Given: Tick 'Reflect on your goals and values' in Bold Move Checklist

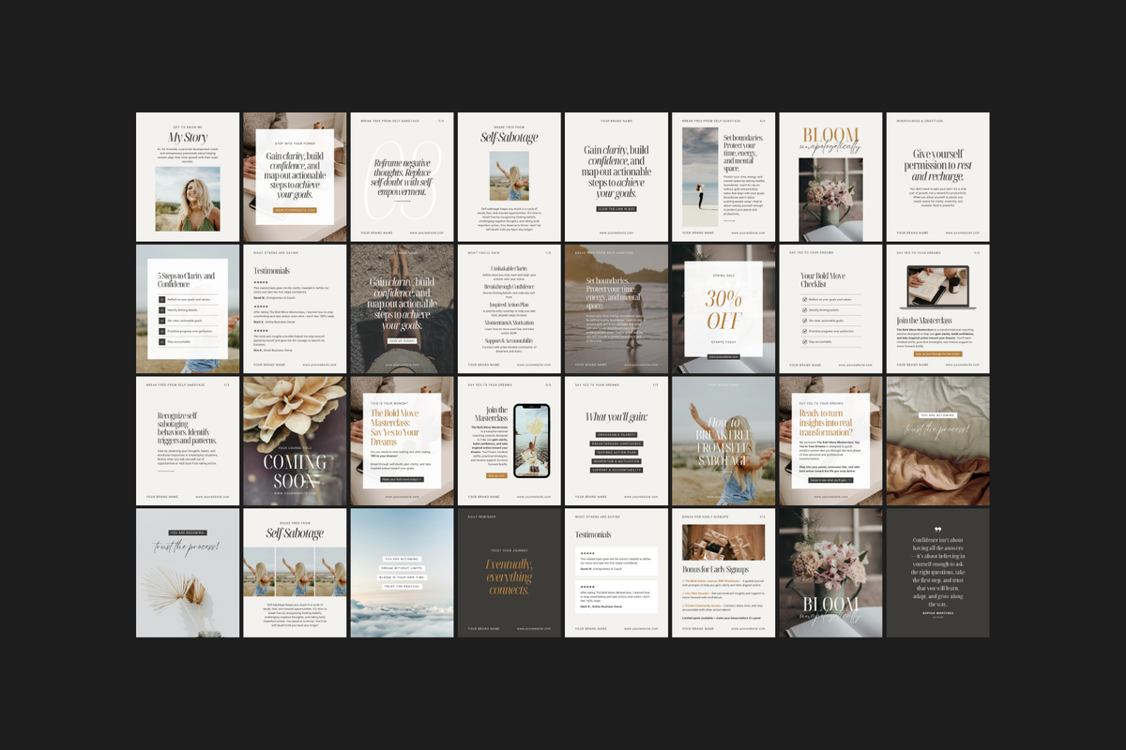Looking at the screenshot, I should (x=803, y=299).
